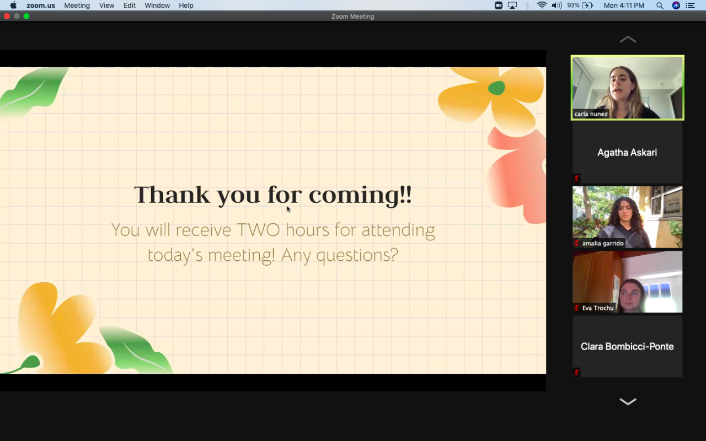
Task: Open the zoom.us application menu
Action: (x=41, y=6)
